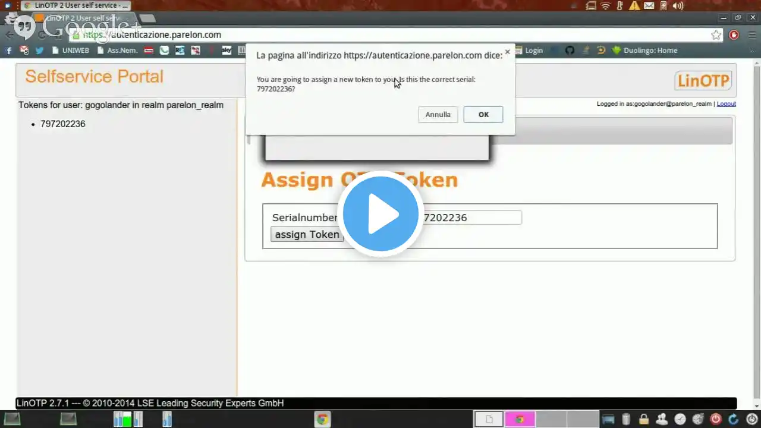Open the orange-red bookmark icon after Duolingo's row start
The image size is (761, 428).
click(x=601, y=51)
